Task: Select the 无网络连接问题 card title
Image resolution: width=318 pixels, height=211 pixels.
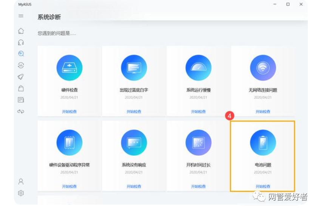Action: [x=263, y=90]
